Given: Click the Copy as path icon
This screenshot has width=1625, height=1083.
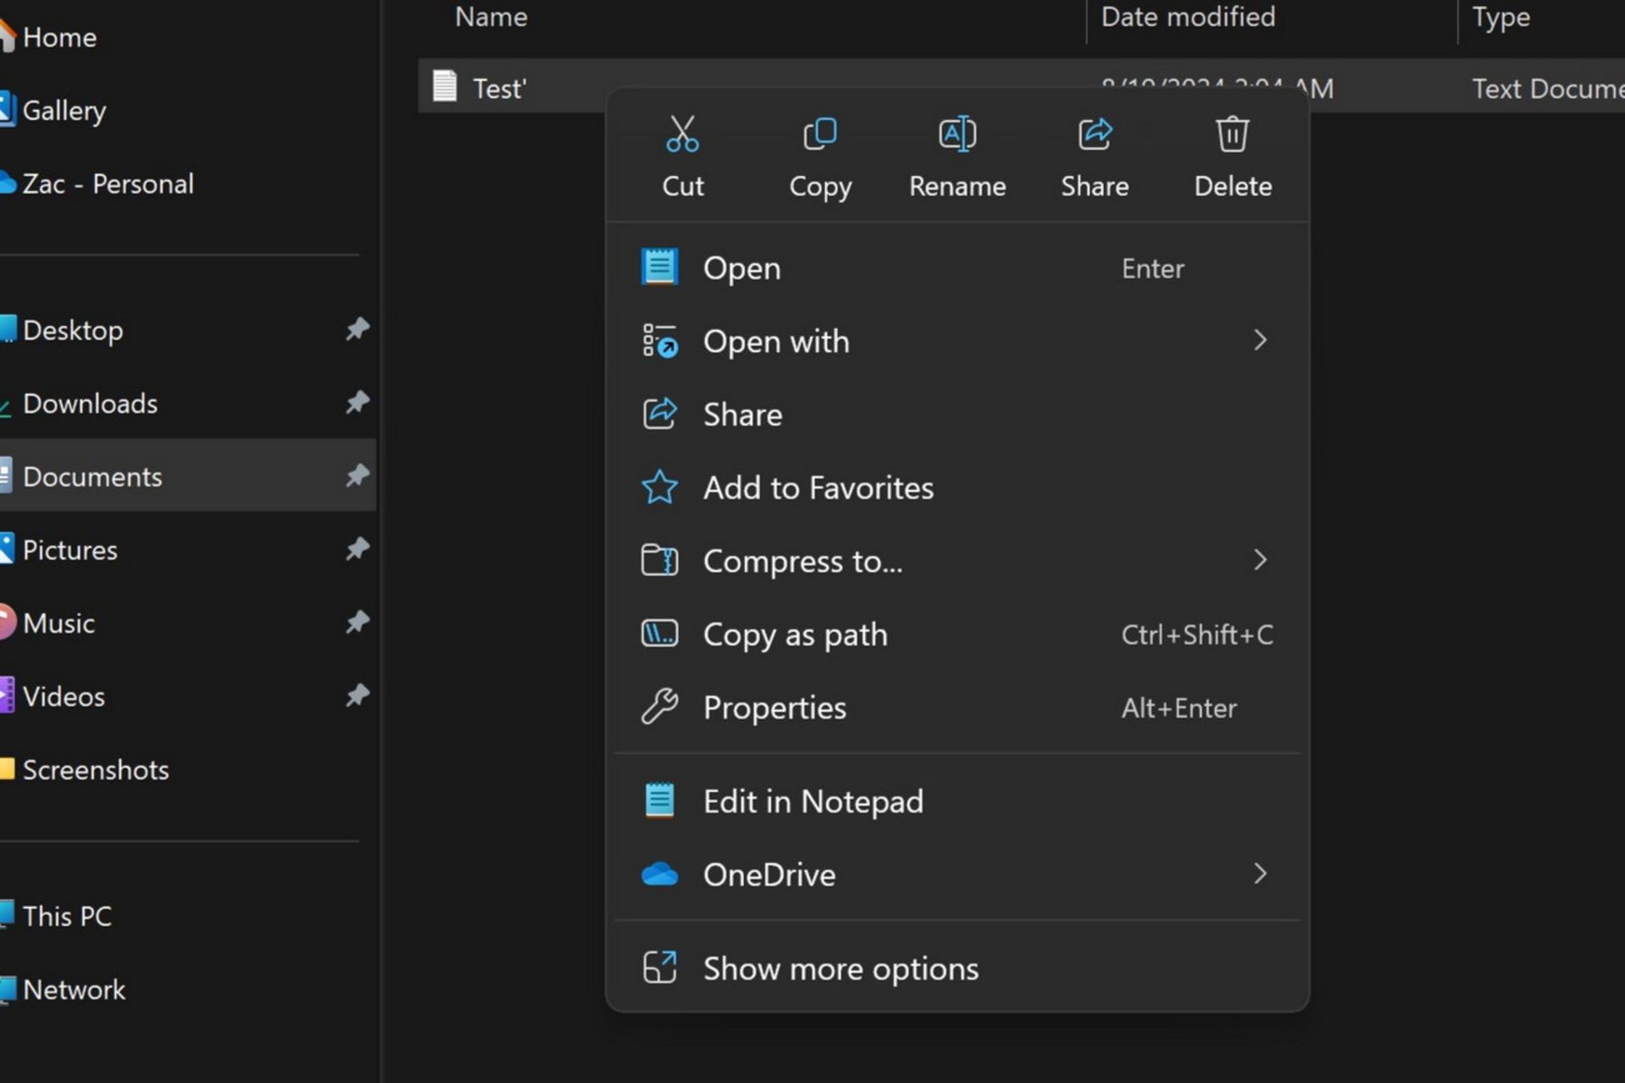Looking at the screenshot, I should pos(660,634).
